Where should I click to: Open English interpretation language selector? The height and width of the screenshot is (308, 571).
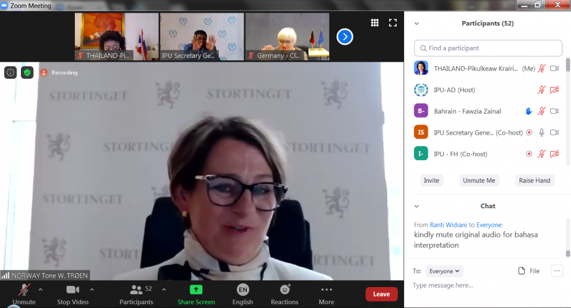tap(242, 294)
